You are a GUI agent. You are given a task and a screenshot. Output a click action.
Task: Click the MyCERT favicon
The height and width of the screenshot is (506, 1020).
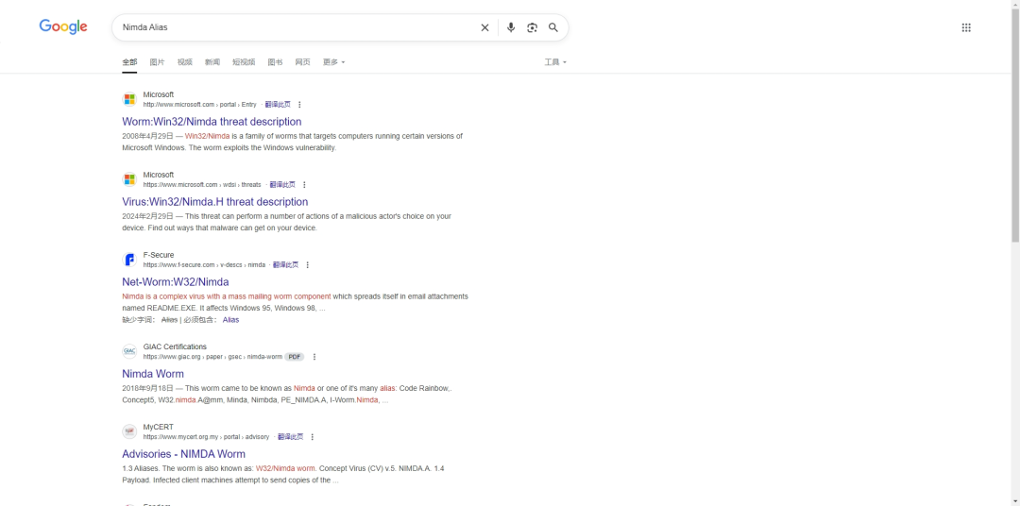(129, 431)
